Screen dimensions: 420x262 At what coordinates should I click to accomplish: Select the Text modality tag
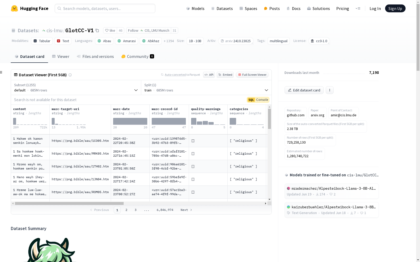(x=63, y=41)
